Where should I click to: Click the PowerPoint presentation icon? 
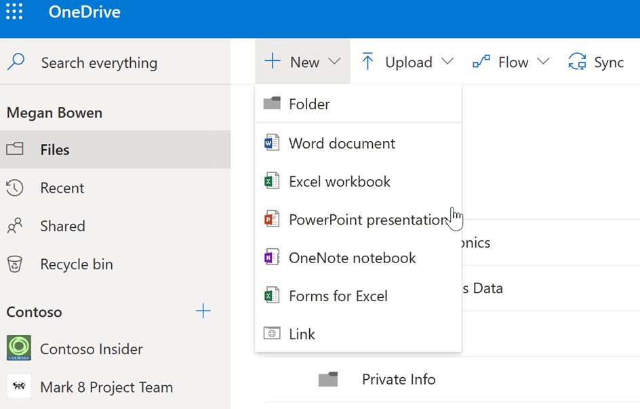[272, 219]
